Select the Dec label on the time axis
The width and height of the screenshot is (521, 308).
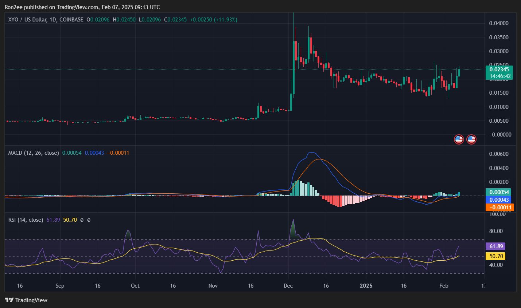(x=288, y=286)
